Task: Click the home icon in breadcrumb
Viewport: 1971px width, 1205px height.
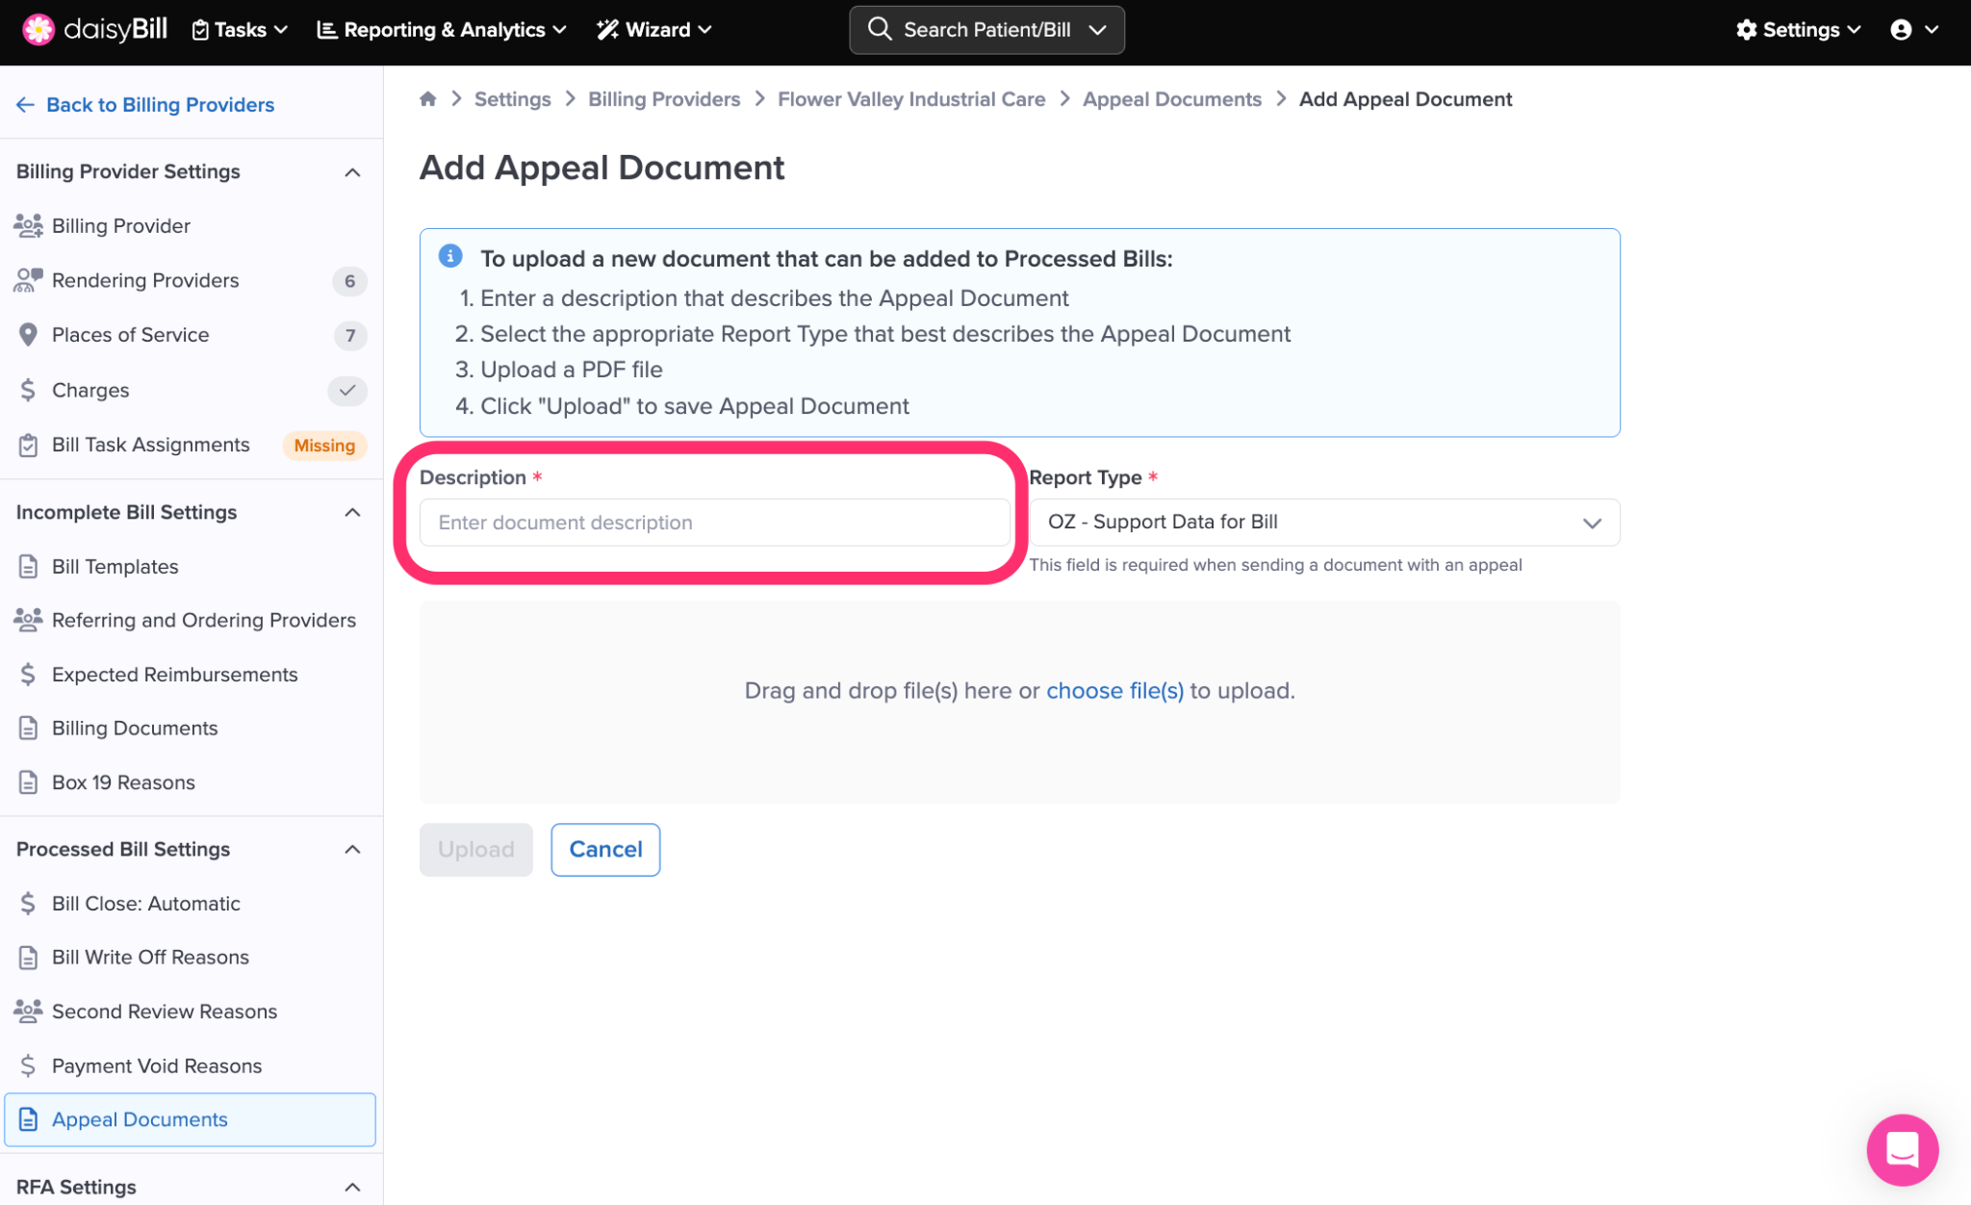Action: [x=428, y=99]
